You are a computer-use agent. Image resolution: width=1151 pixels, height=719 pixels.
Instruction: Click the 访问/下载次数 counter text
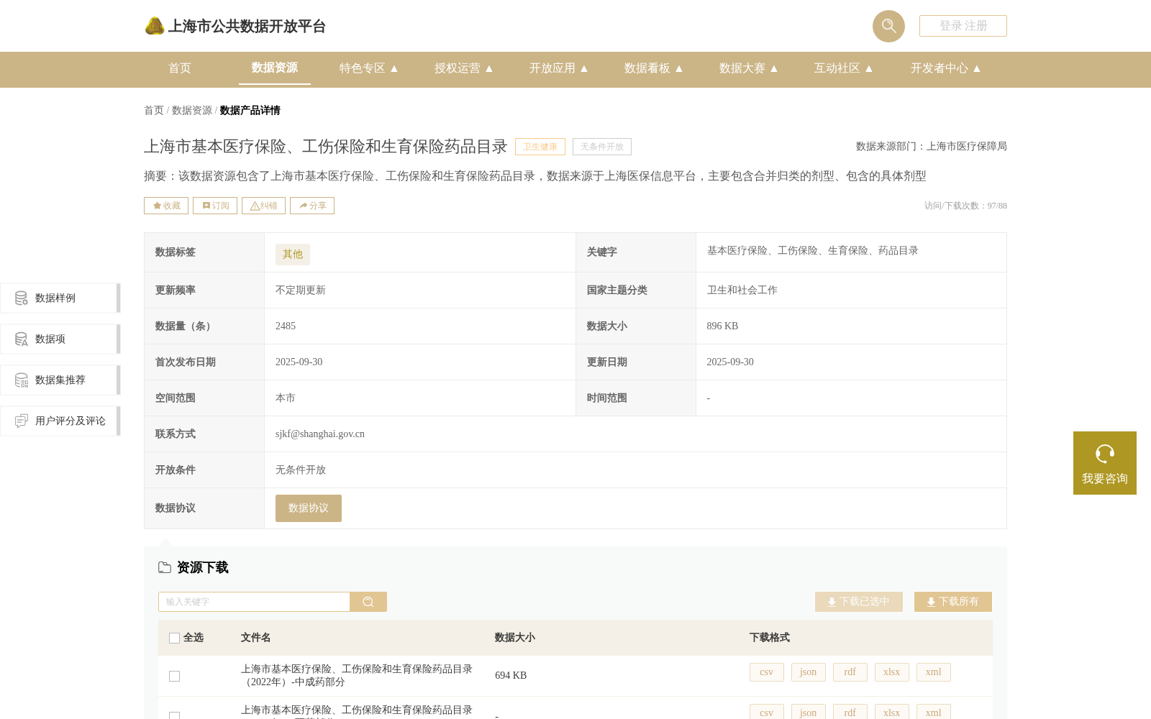coord(965,206)
